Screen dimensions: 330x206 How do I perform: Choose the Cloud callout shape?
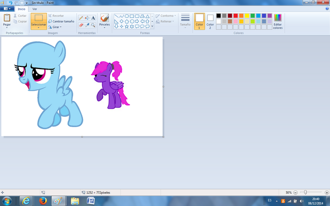click(147, 26)
